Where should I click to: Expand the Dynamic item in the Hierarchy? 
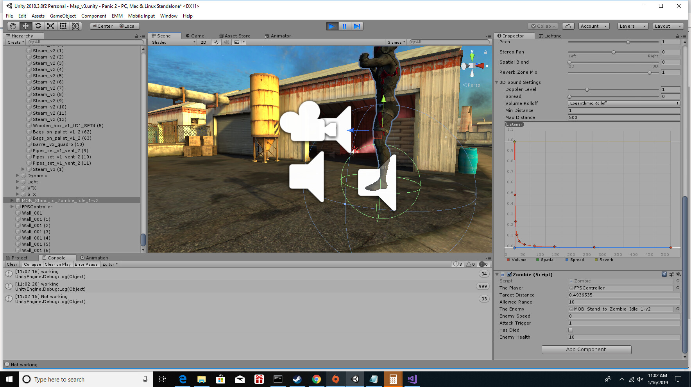[17, 175]
